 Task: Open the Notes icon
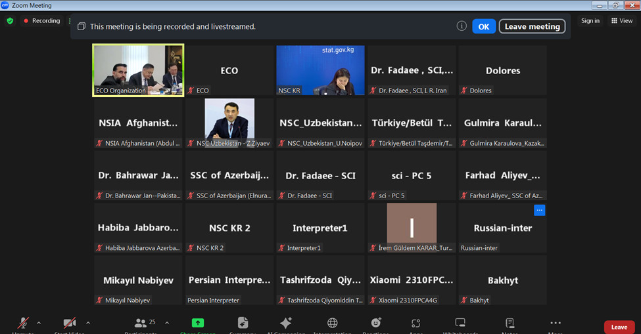510,323
